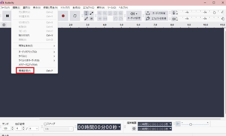Click the 5.0 mark on timeline ruler
Viewport: 226px width, 136px height.
point(121,25)
